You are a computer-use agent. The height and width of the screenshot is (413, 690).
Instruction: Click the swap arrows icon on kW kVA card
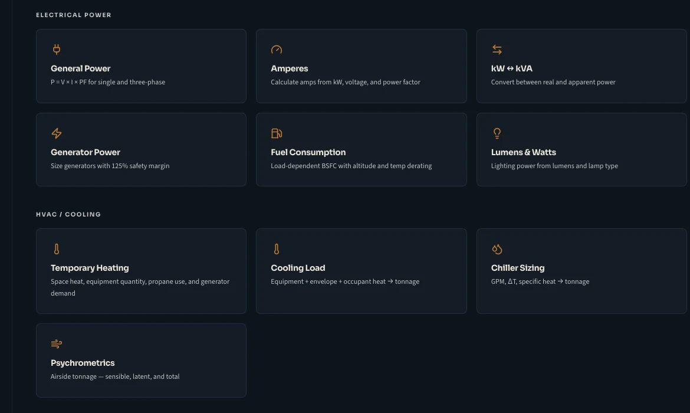[497, 50]
